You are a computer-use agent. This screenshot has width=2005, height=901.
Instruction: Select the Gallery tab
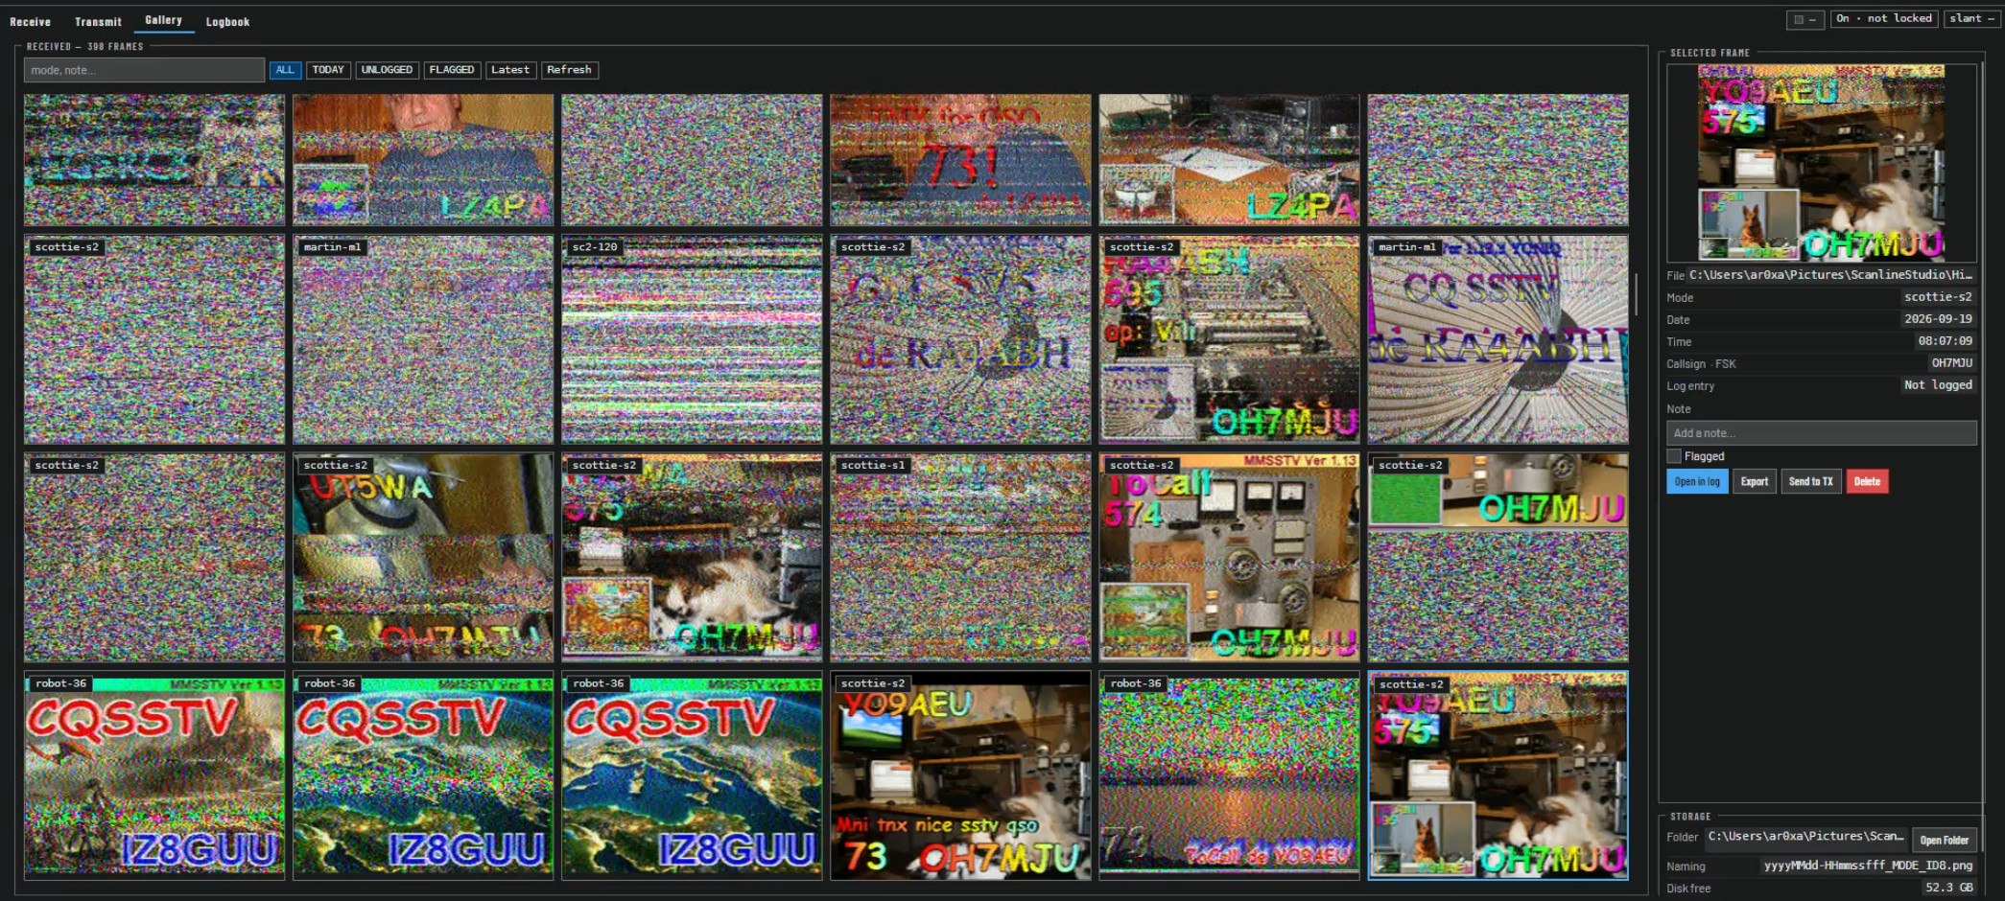tap(163, 20)
